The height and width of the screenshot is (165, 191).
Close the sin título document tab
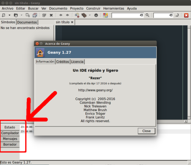click(x=72, y=22)
